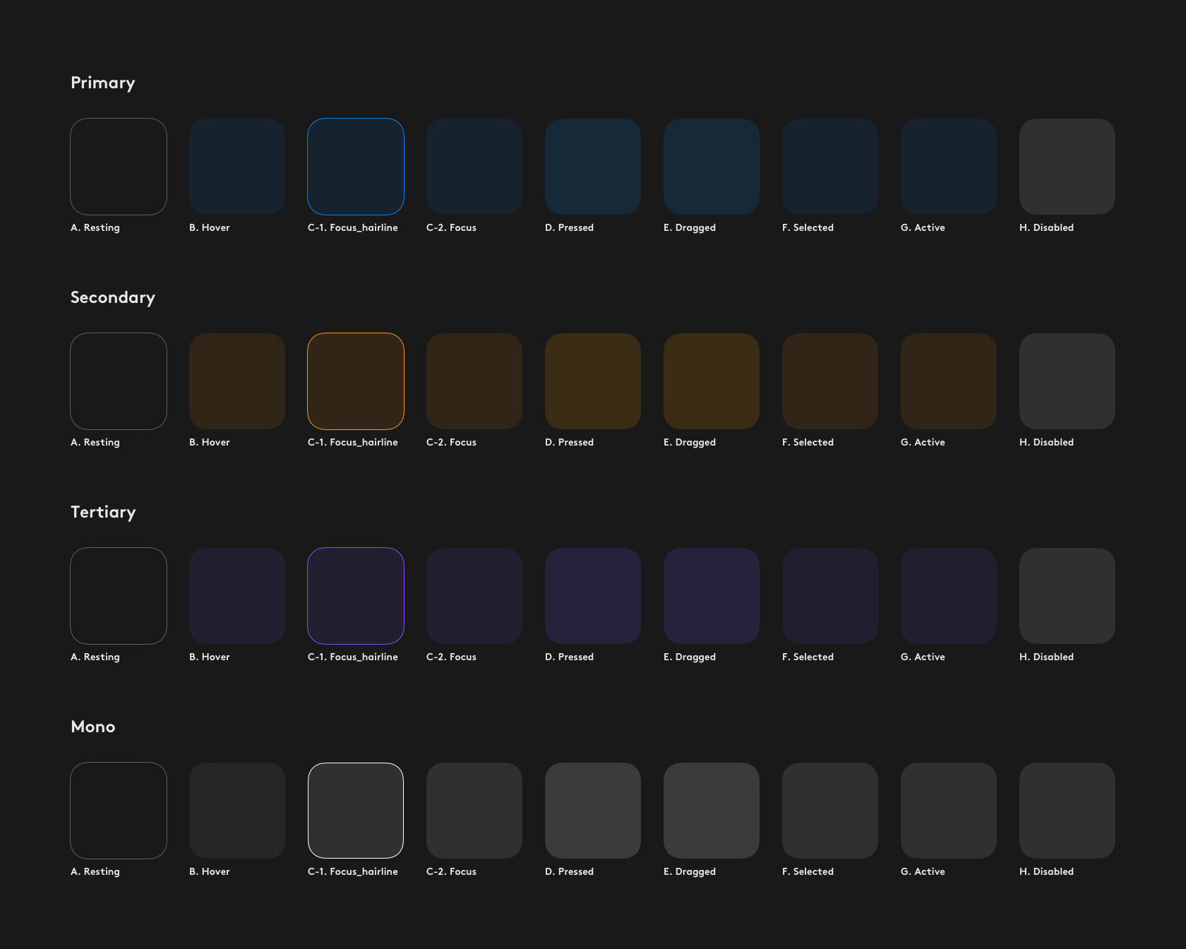Click "G. Active" label in Tertiary row

[923, 657]
